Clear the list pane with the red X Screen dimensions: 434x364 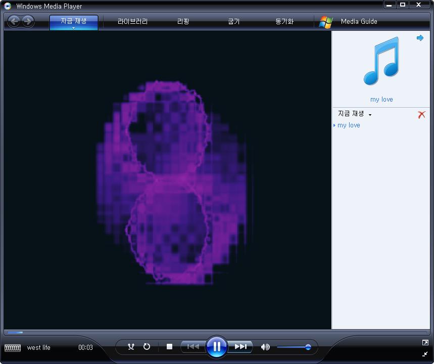click(x=421, y=114)
